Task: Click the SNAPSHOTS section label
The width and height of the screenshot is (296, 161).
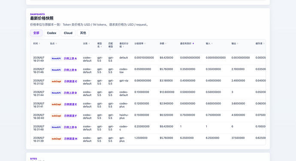Action: [37, 14]
